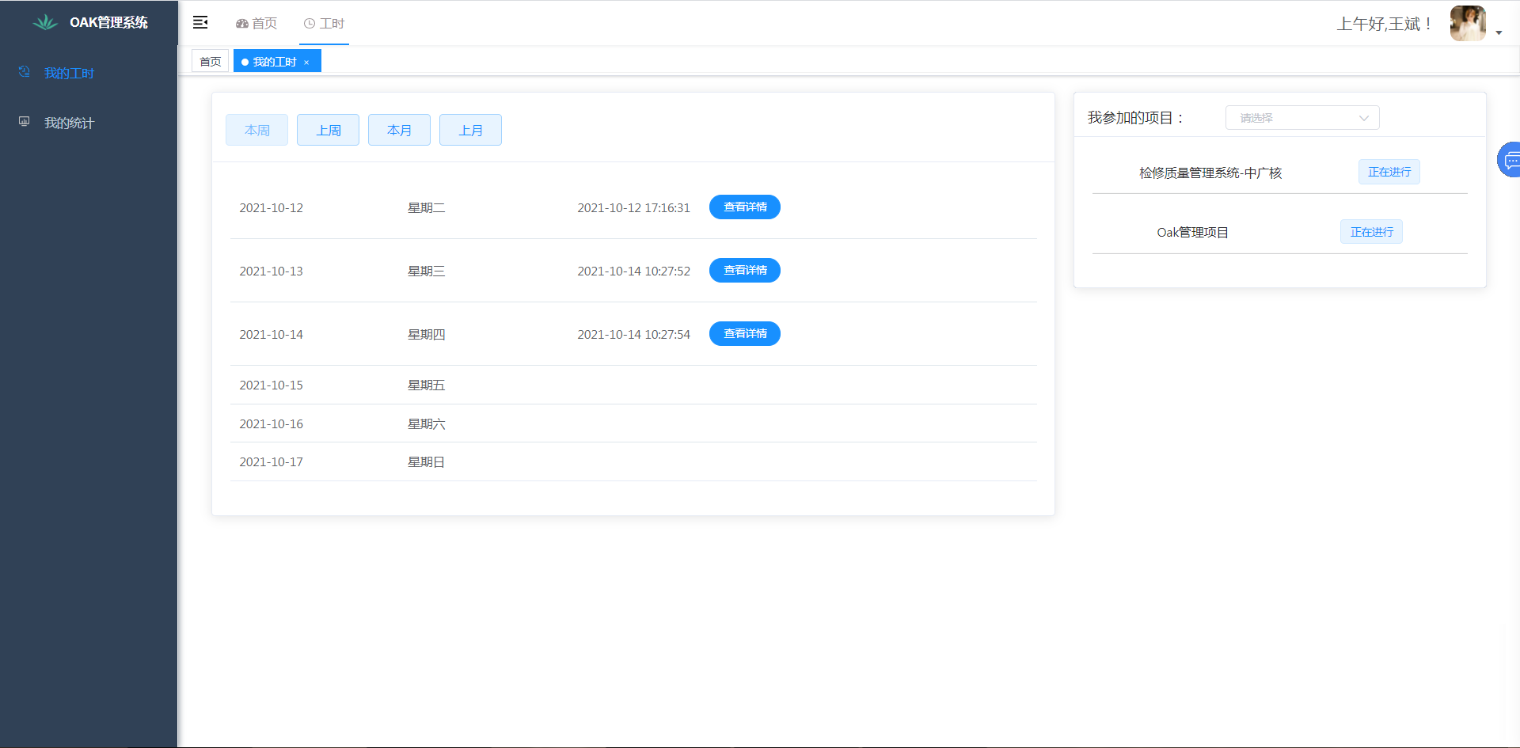Viewport: 1520px width, 748px height.
Task: Click the date 2021-10-17
Action: click(272, 461)
